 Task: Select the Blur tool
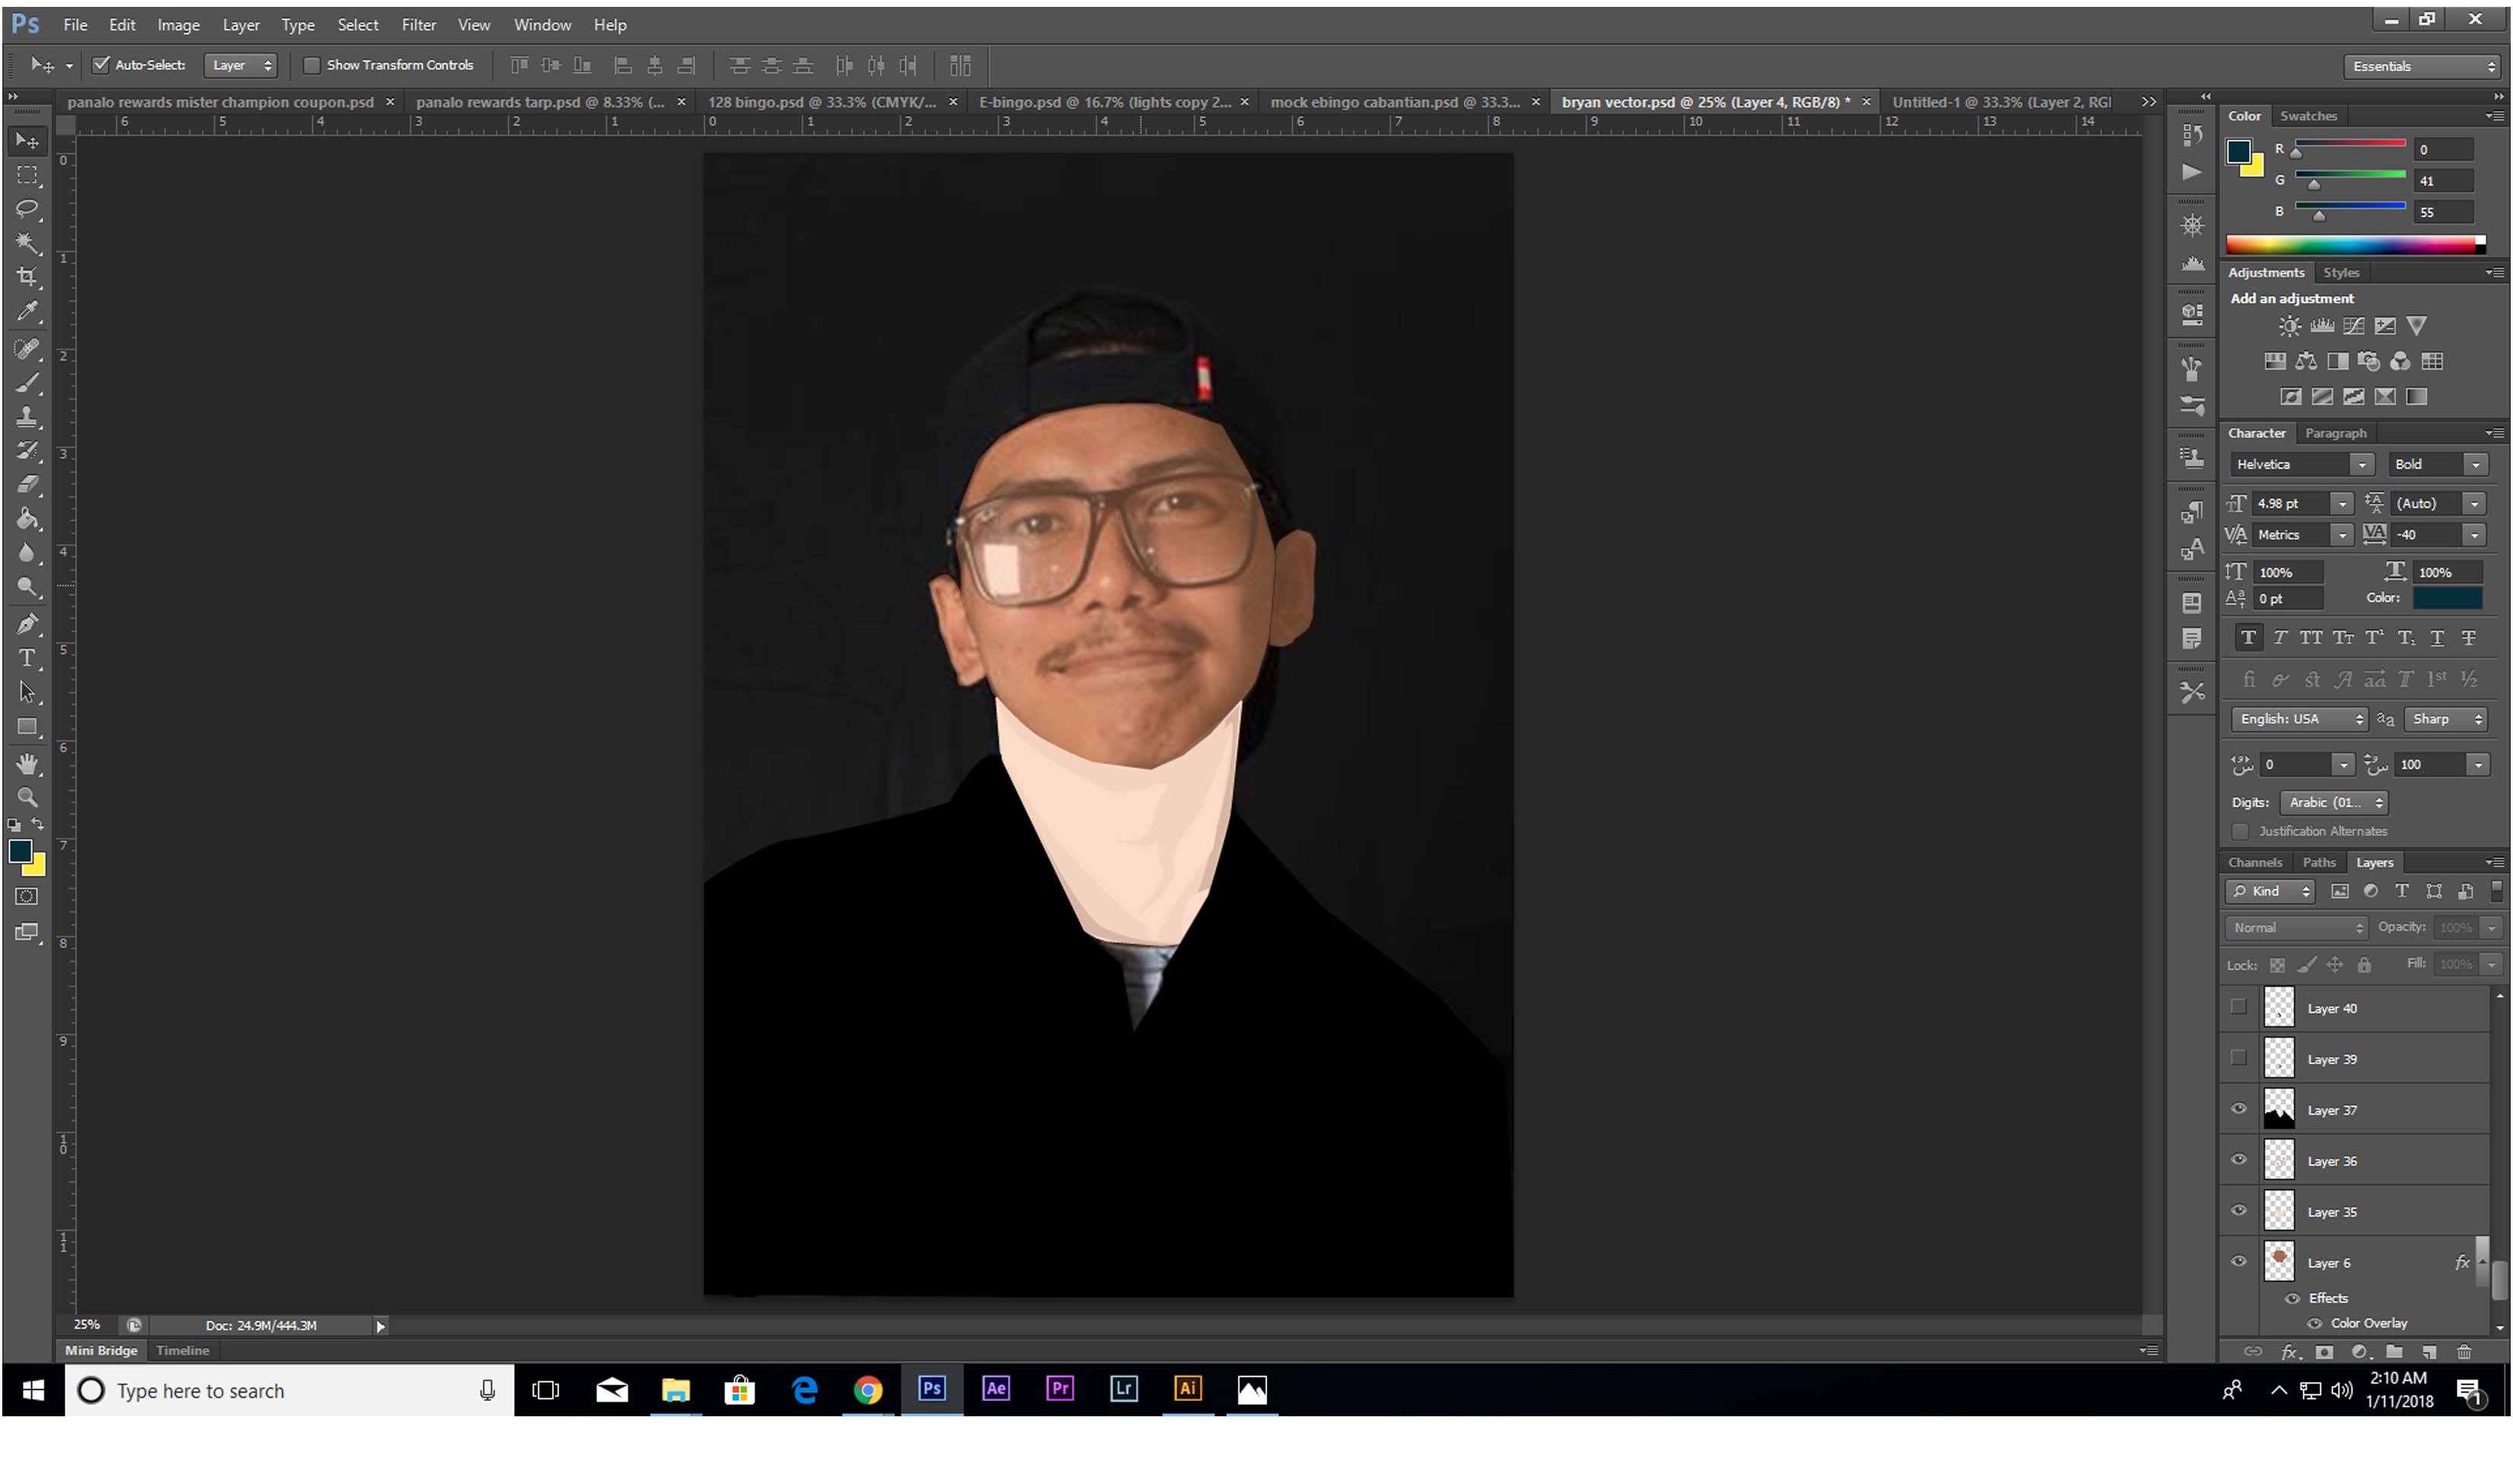[27, 553]
